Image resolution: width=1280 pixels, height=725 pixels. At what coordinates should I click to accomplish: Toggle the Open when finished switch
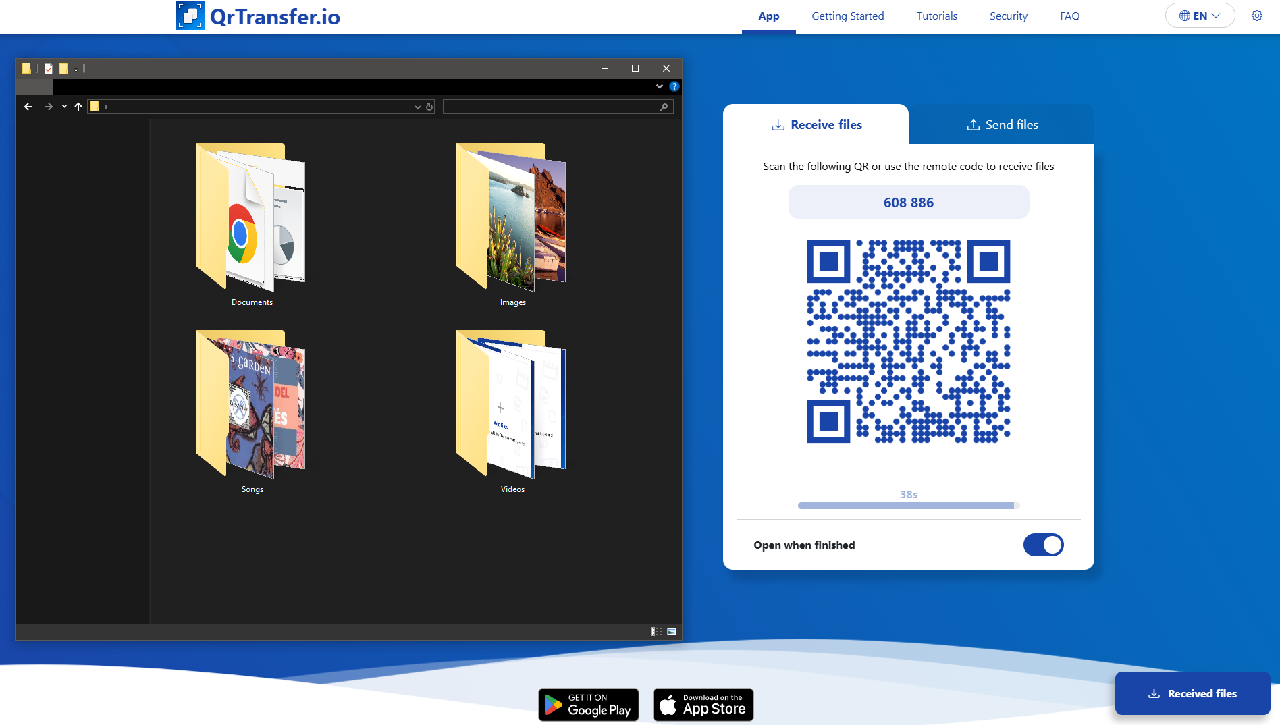point(1043,545)
